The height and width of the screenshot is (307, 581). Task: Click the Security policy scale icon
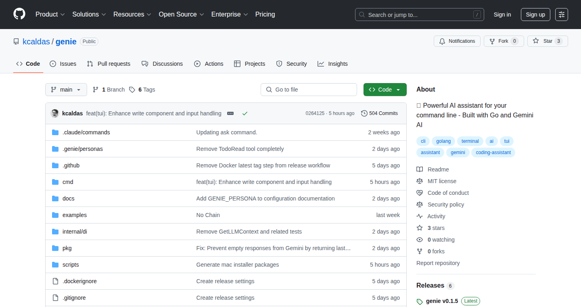pos(420,205)
